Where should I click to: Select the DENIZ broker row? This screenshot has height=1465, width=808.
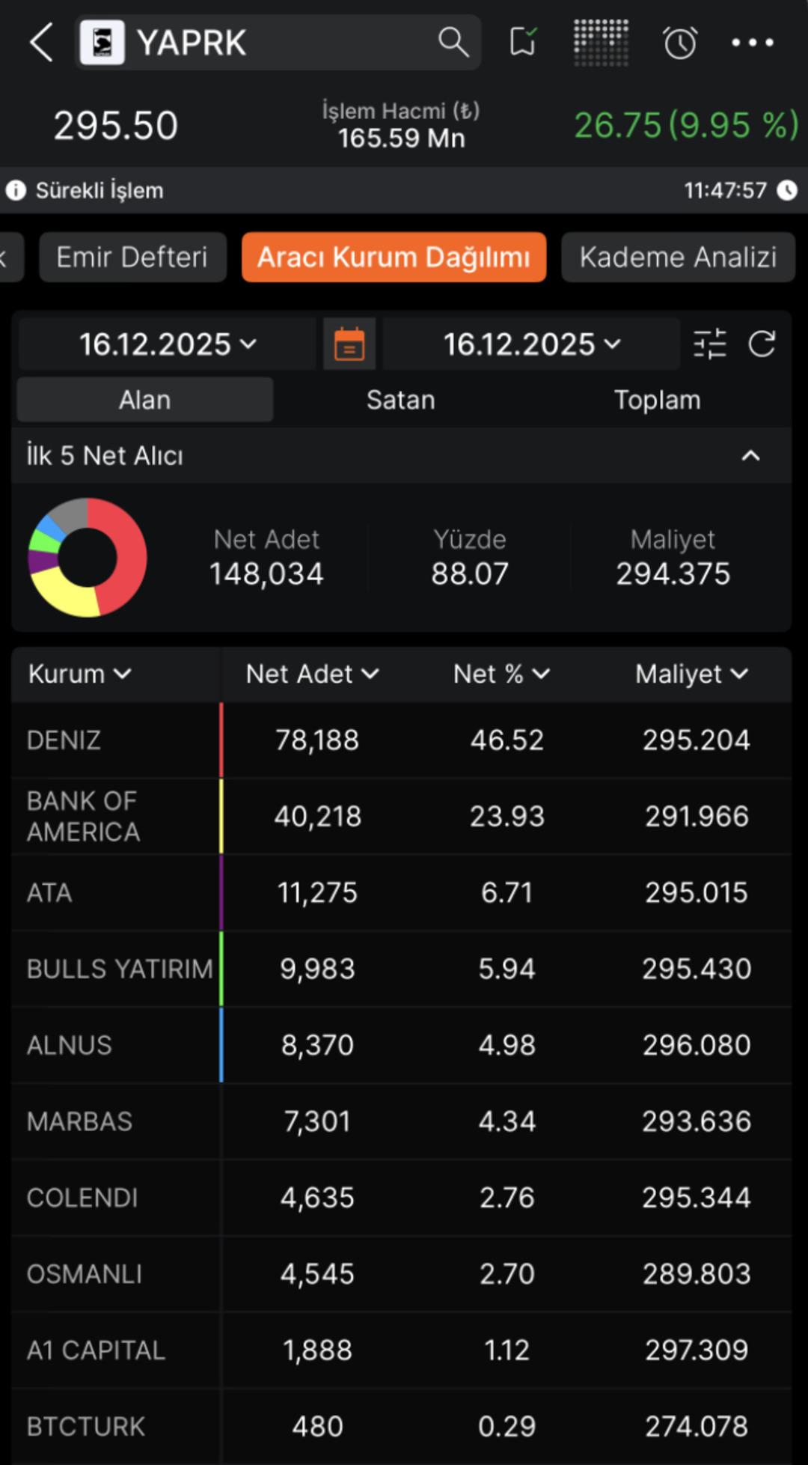(401, 740)
